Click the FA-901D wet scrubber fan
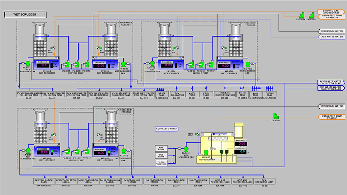The image size is (347, 195). 248,64
